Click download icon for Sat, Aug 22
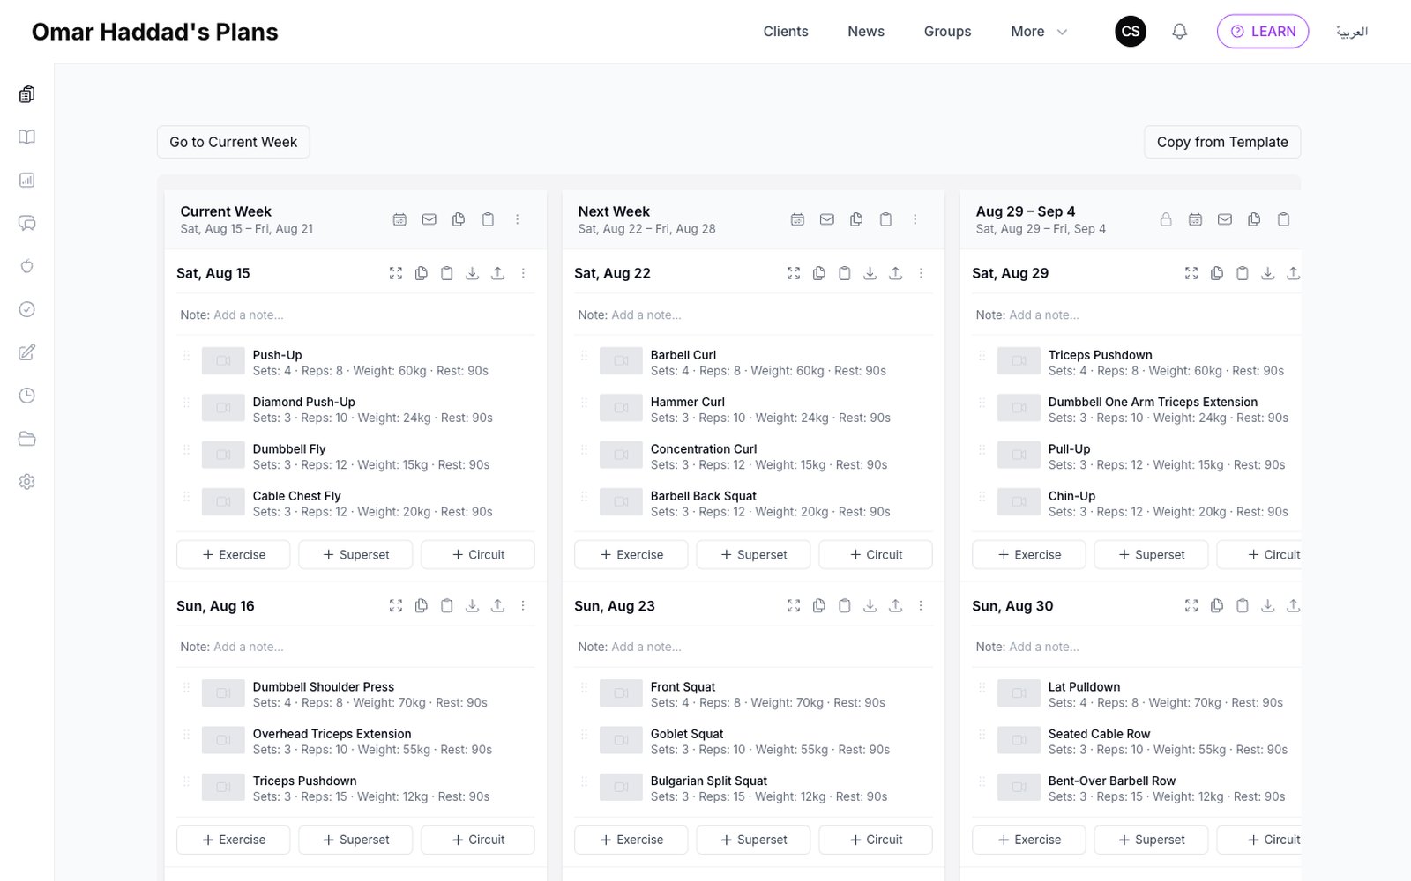 (870, 273)
